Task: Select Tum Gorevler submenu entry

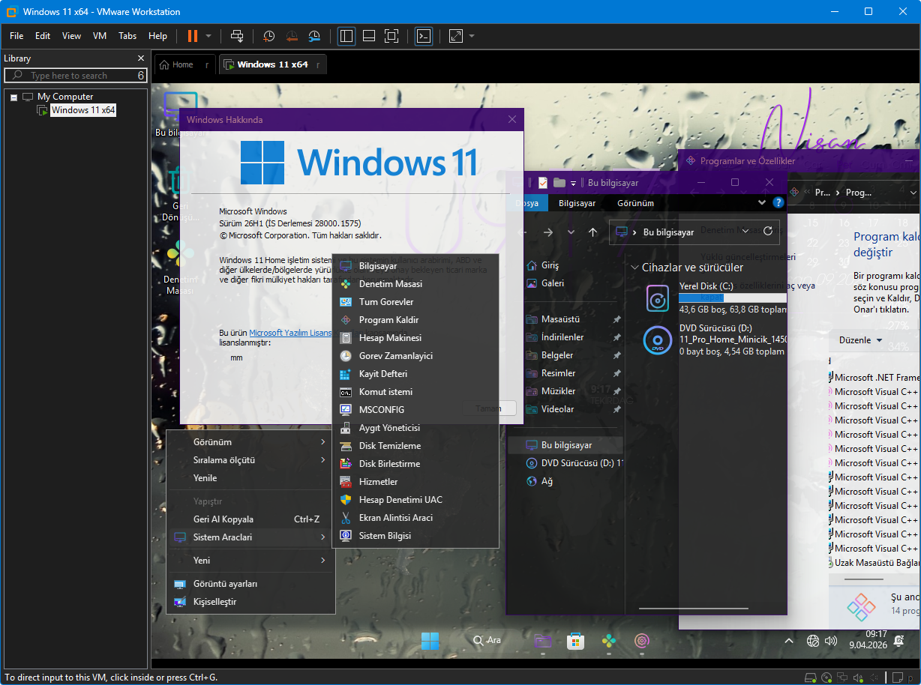Action: click(x=415, y=302)
